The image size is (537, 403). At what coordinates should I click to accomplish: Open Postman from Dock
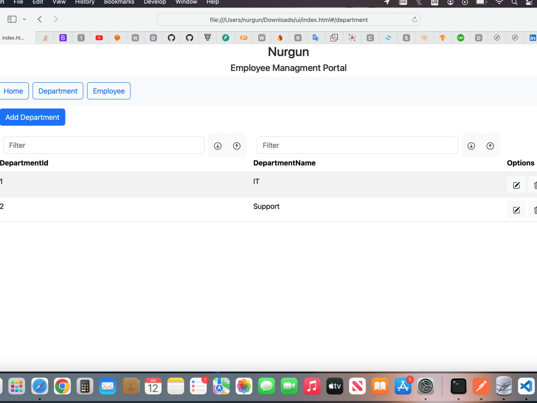point(481,386)
